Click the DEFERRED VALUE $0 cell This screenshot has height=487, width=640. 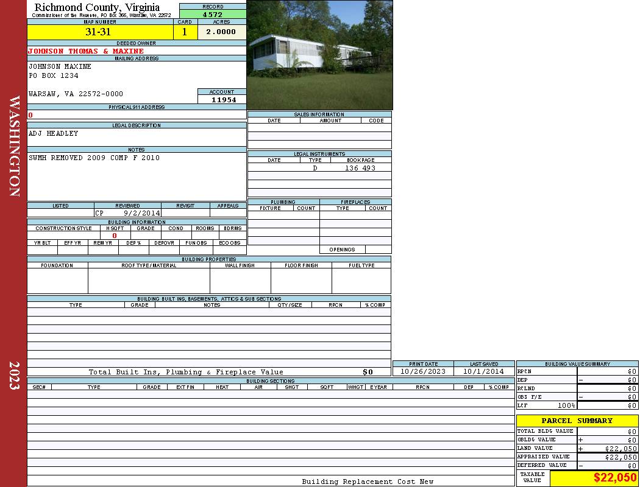[x=607, y=466]
